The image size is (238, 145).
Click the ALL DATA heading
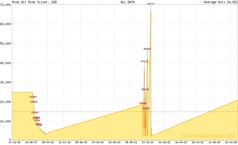[x=127, y=2]
